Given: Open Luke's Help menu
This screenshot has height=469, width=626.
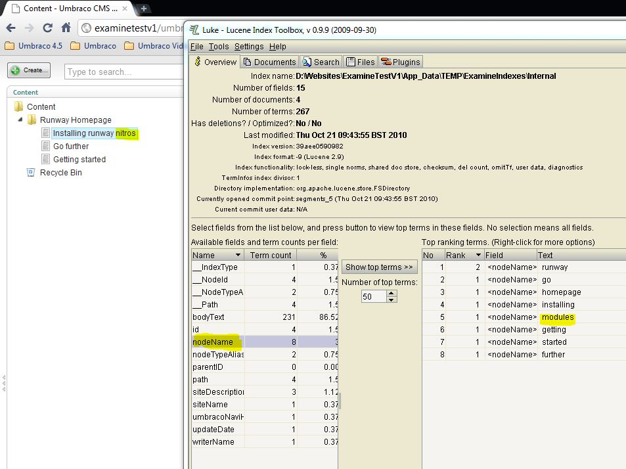Looking at the screenshot, I should pos(277,47).
